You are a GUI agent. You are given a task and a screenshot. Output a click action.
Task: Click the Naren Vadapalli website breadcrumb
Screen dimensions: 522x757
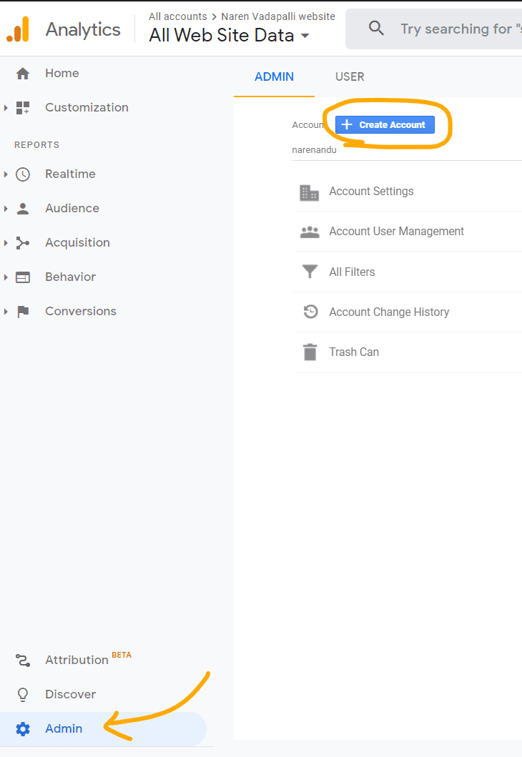[x=278, y=16]
